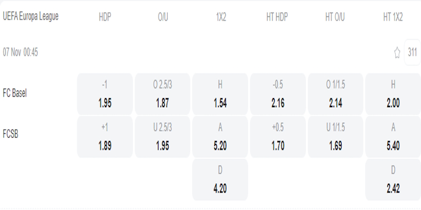Select FCSB +1 handicap at 1.89
Screen dimensions: 421x210
[x=105, y=137]
